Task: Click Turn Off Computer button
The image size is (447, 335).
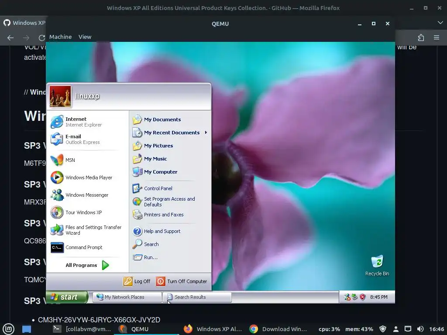Action: click(182, 281)
